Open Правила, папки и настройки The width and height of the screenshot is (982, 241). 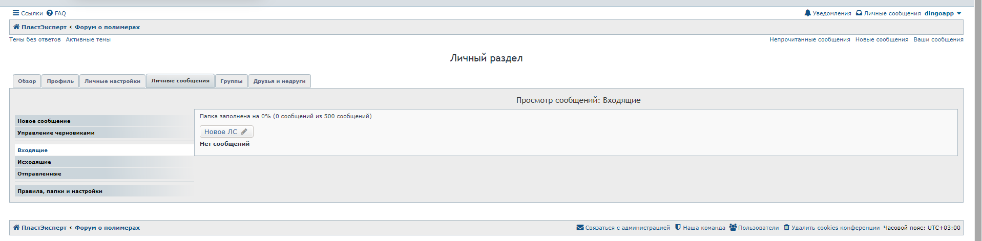[60, 191]
